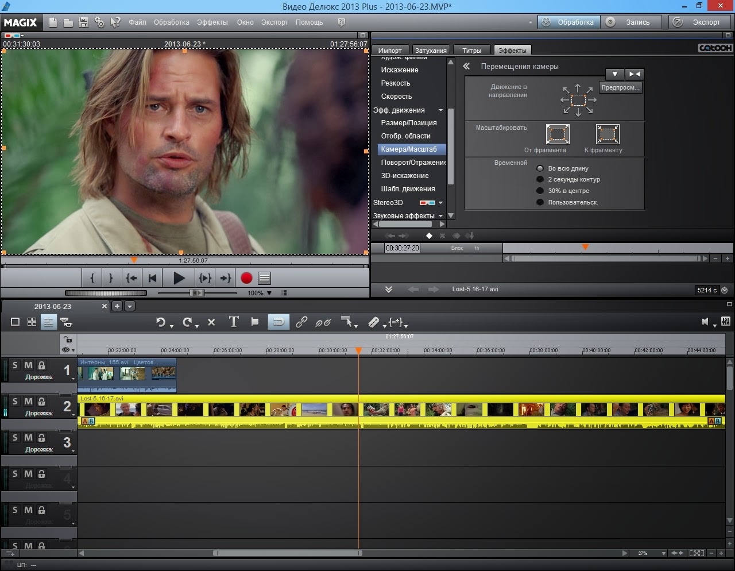Switch to the Затухания tab

(431, 50)
